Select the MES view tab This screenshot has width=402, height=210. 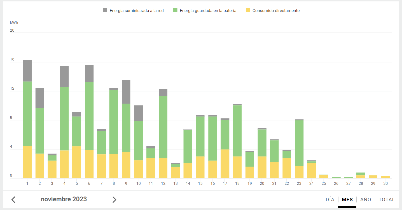[347, 200]
